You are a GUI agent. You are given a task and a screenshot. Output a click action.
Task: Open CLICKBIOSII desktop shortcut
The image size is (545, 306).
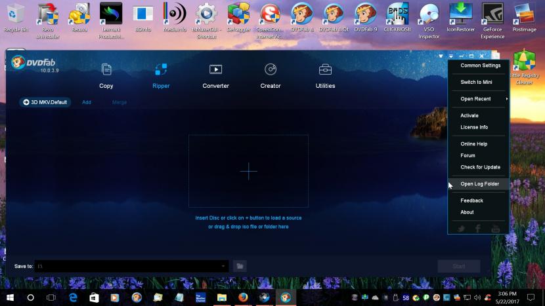point(397,17)
